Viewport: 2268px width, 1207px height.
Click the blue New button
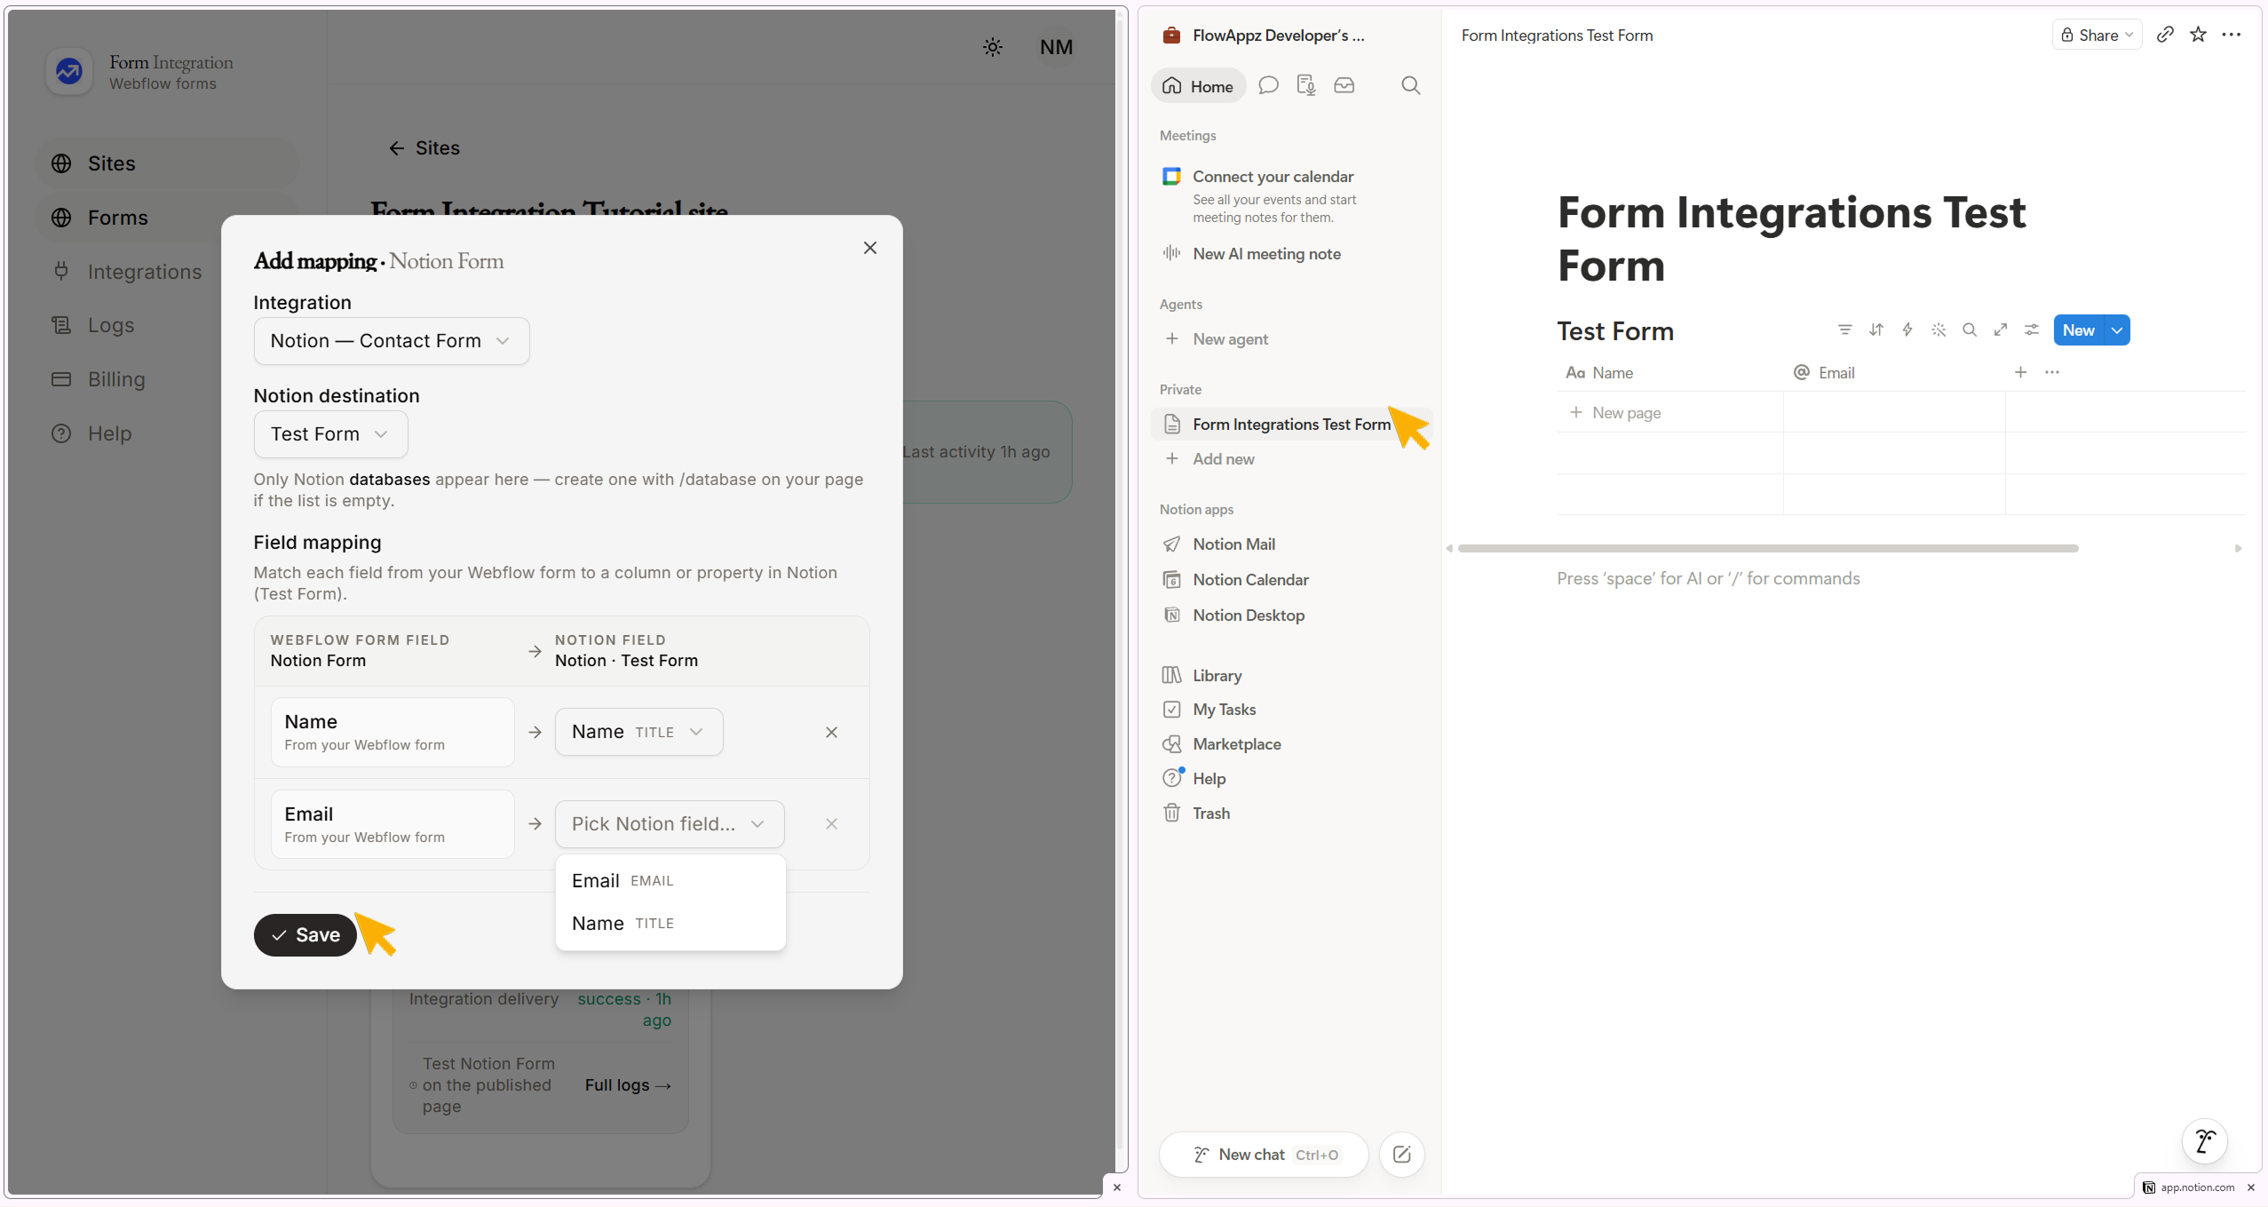pyautogui.click(x=2079, y=330)
